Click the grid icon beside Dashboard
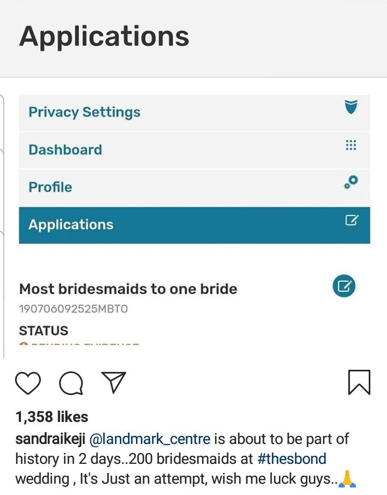387x495 pixels. (x=351, y=145)
